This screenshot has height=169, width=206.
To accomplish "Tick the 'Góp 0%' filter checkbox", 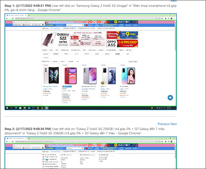I will [x=60, y=61].
